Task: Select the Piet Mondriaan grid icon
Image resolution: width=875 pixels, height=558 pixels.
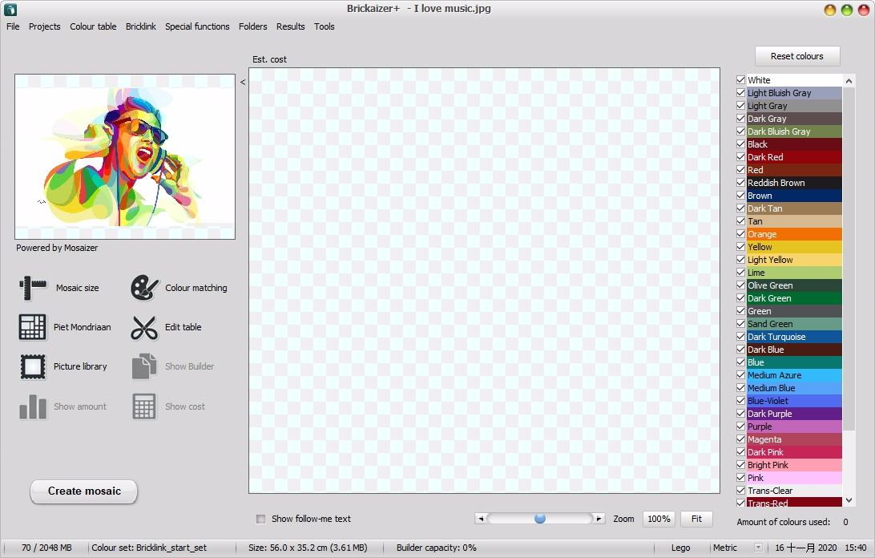Action: pos(32,327)
